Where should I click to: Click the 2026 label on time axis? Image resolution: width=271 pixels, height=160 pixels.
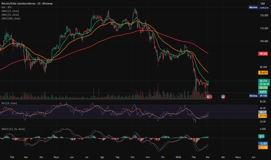[178, 157]
